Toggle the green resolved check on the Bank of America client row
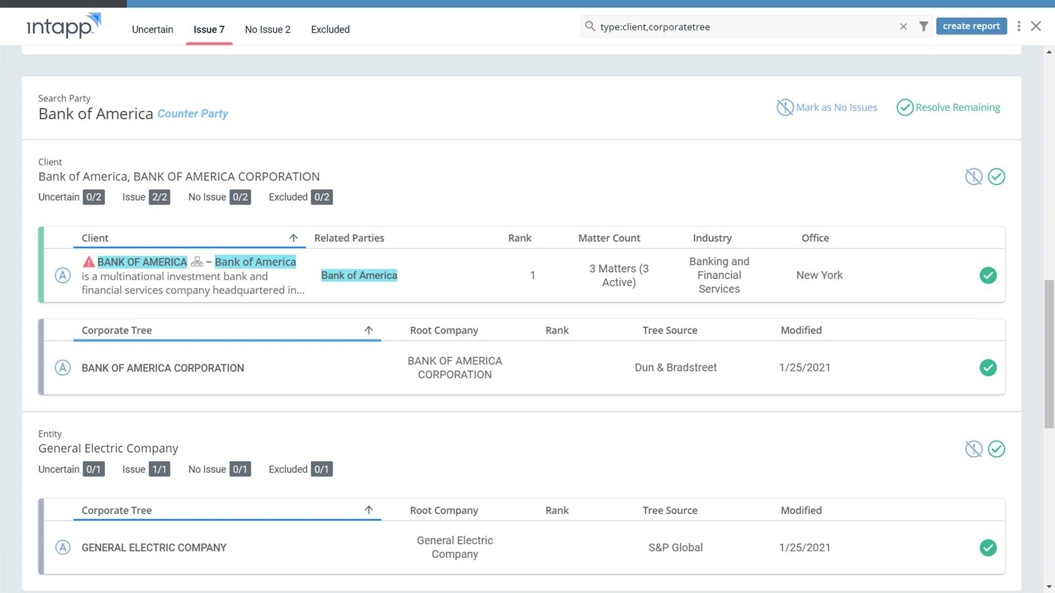Viewport: 1055px width, 593px height. 988,275
